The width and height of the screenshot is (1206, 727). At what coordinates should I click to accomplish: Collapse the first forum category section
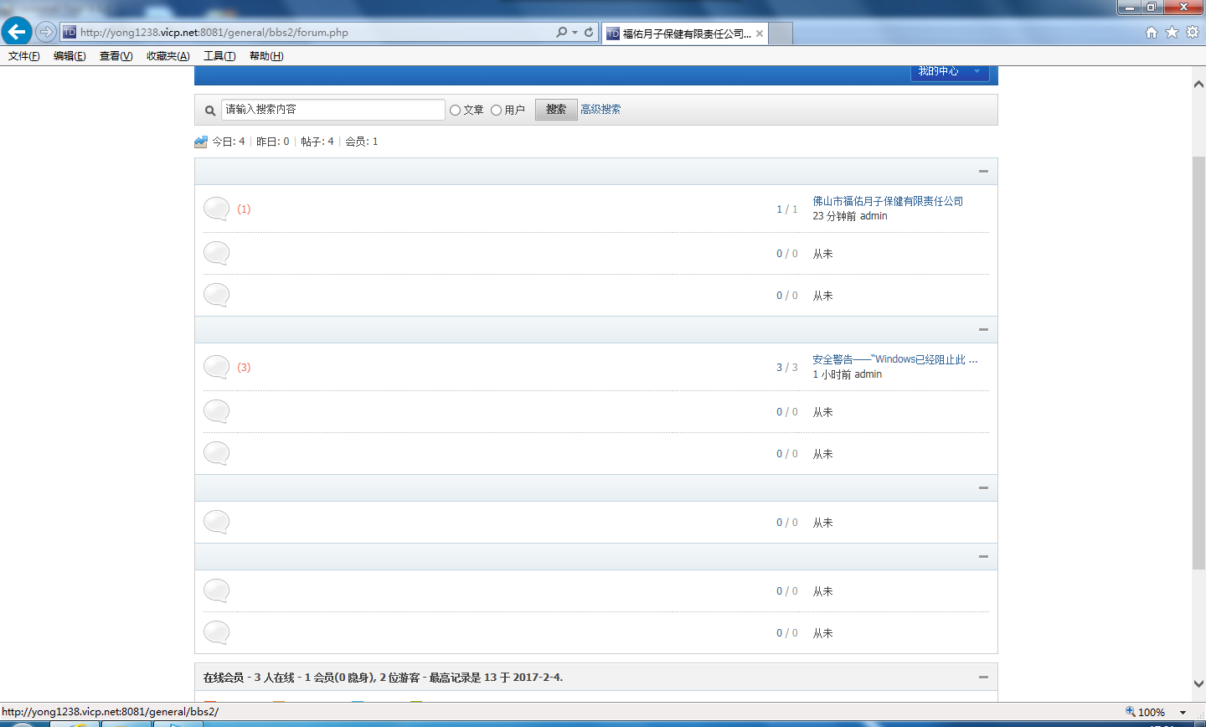[x=983, y=172]
